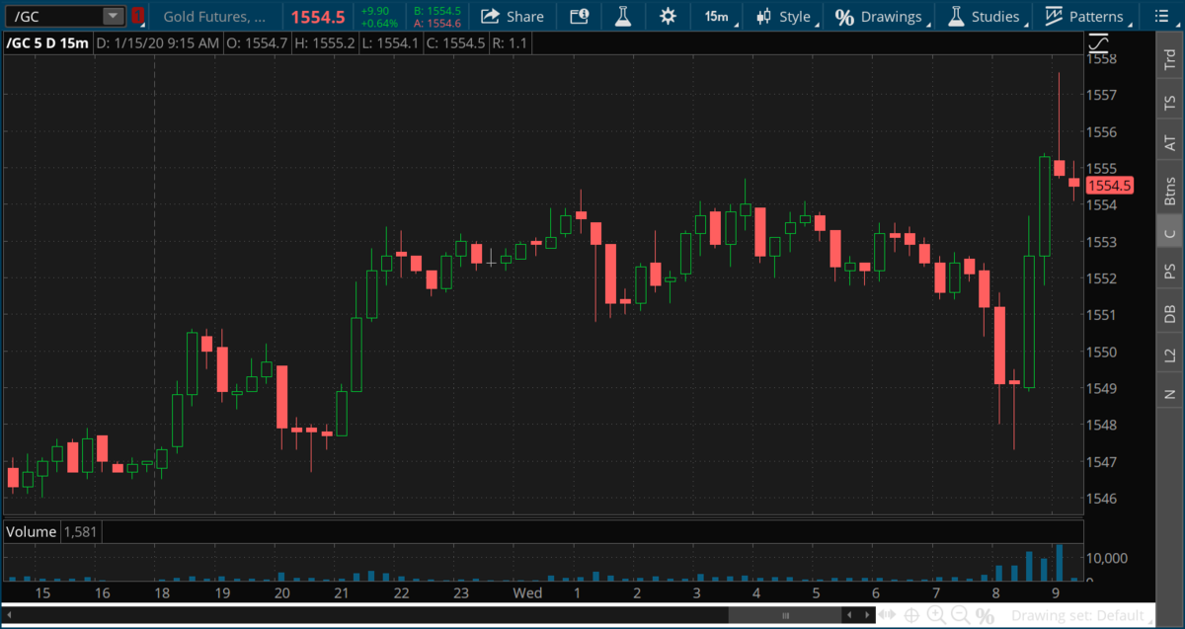The image size is (1185, 629).
Task: Click the flask quick-study icon
Action: tap(622, 16)
